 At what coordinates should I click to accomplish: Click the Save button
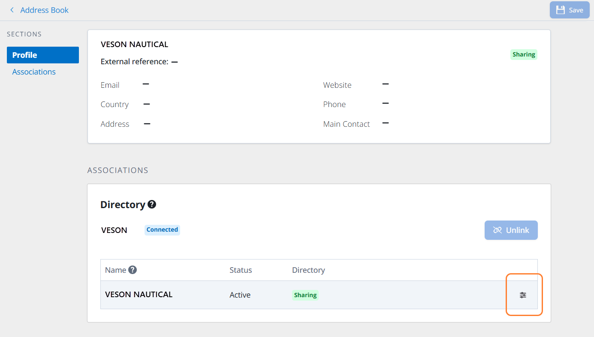[570, 10]
